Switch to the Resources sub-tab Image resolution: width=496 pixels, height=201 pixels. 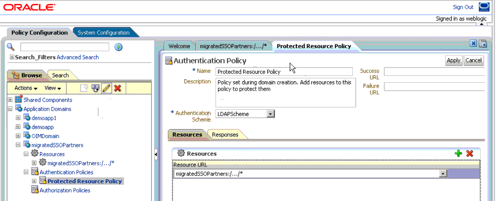pyautogui.click(x=187, y=134)
